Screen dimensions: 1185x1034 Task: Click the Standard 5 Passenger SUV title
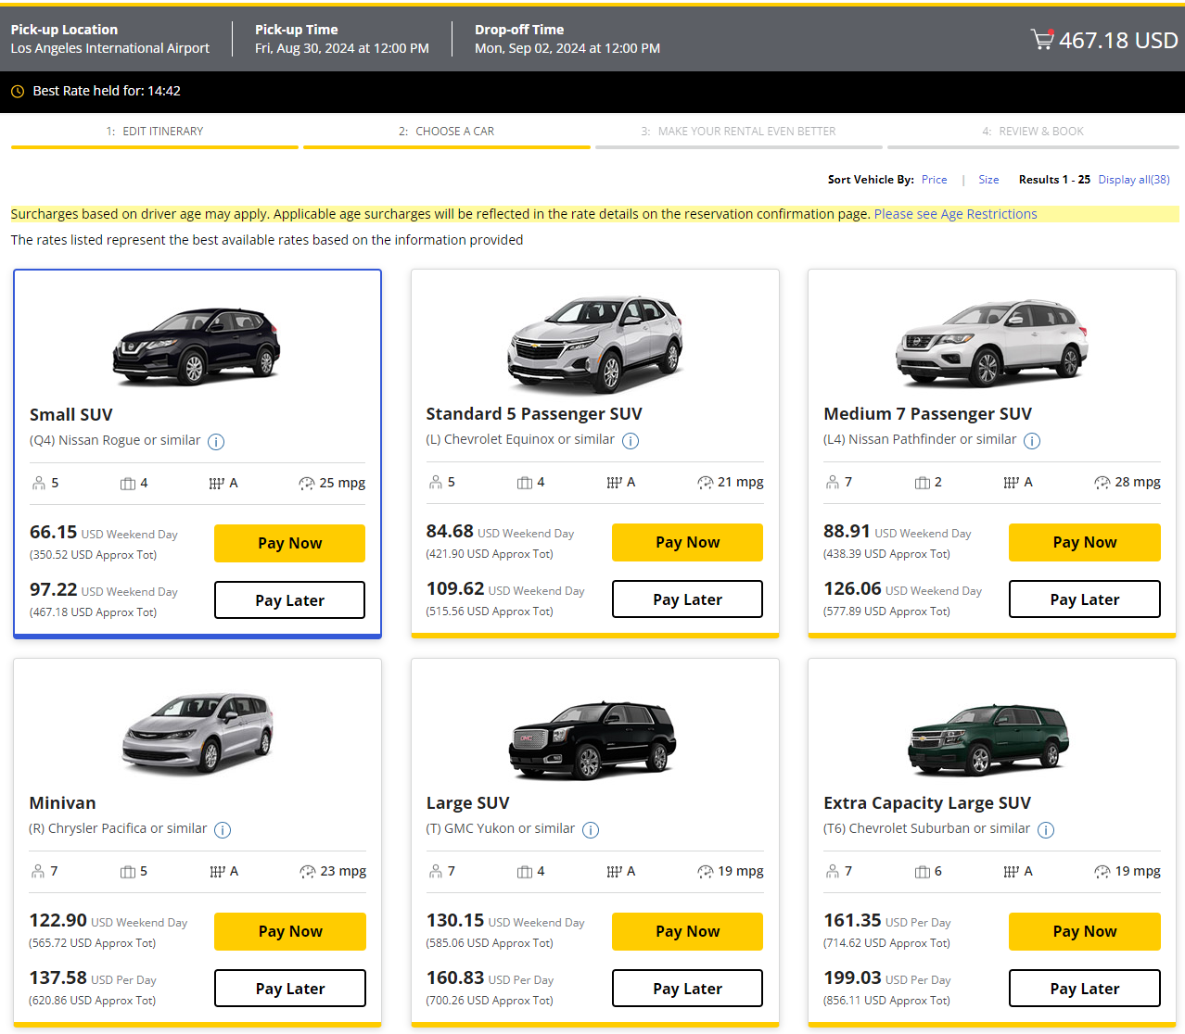534,414
